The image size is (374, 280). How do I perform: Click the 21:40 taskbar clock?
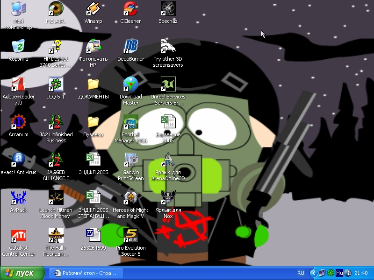coord(361,273)
